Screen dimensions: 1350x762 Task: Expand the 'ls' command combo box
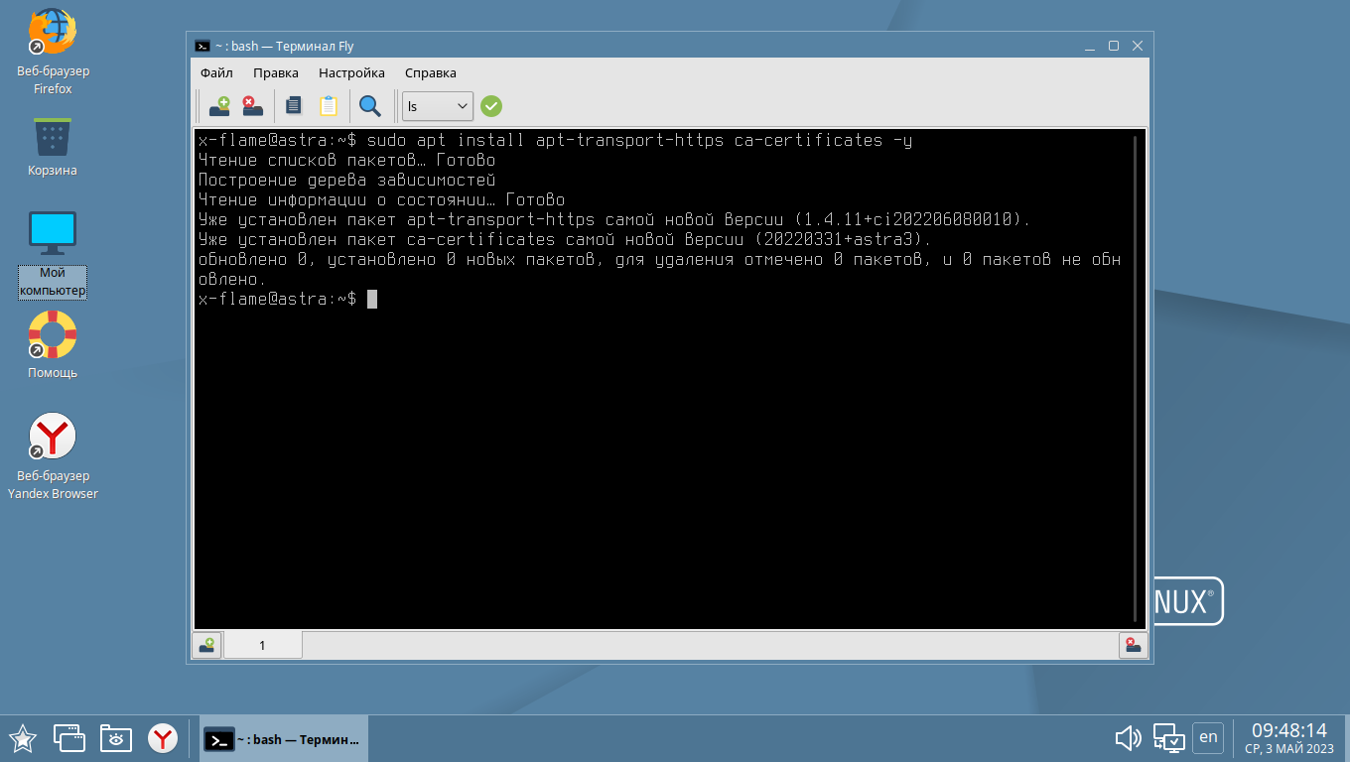point(438,105)
